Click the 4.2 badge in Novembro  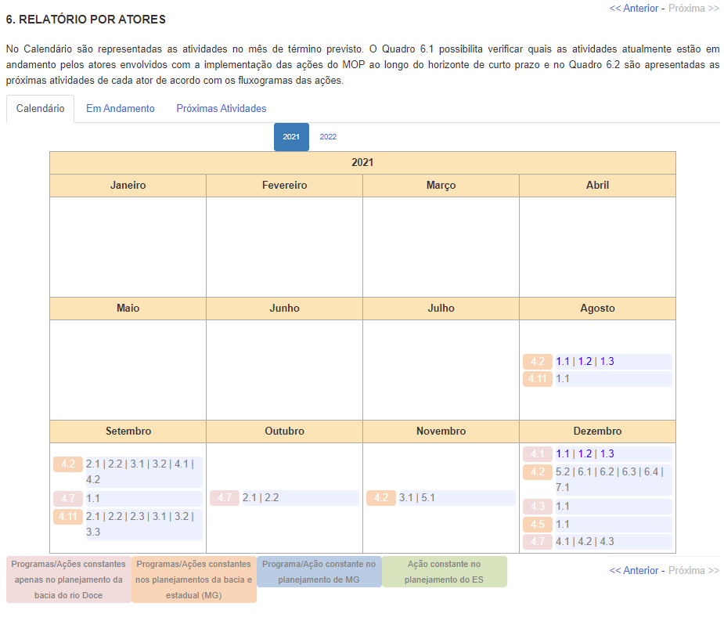coord(381,498)
